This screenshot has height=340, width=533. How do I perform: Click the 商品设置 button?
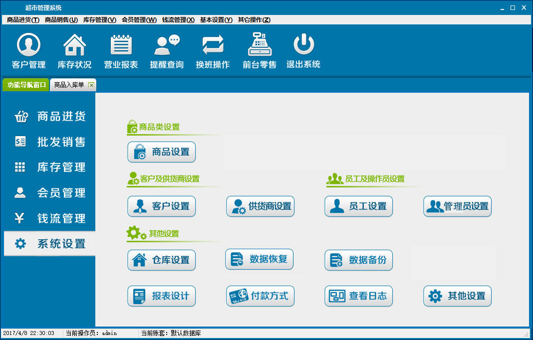[162, 152]
